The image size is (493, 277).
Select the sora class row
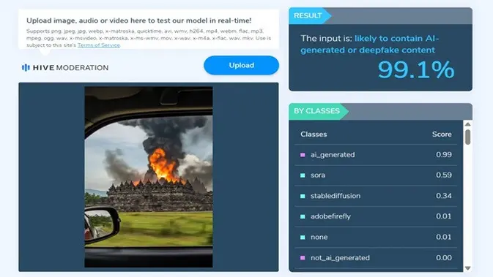tap(376, 175)
